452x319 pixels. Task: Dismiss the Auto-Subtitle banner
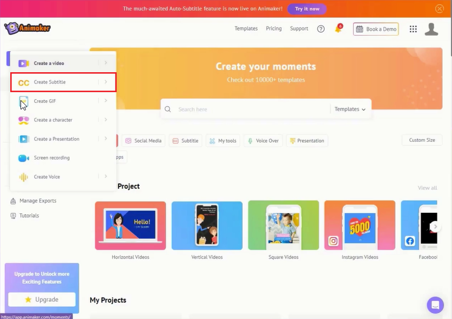(440, 9)
